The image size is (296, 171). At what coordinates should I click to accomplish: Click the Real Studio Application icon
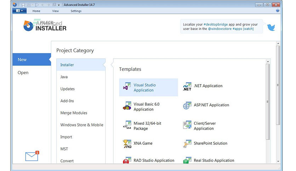(187, 160)
